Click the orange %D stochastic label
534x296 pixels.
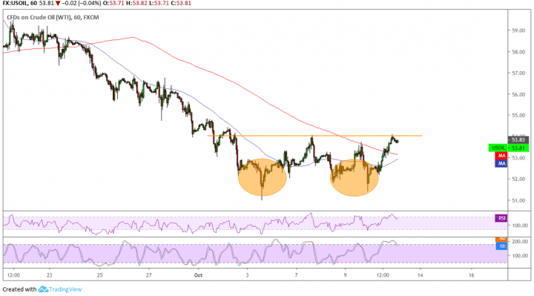pos(501,240)
